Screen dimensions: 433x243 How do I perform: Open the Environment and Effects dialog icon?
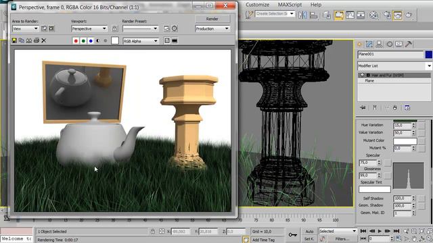[175, 28]
